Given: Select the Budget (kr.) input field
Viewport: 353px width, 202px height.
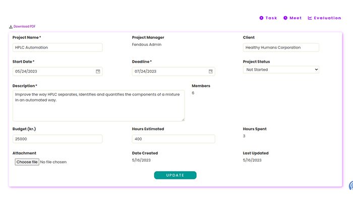Looking at the screenshot, I should tap(57, 139).
